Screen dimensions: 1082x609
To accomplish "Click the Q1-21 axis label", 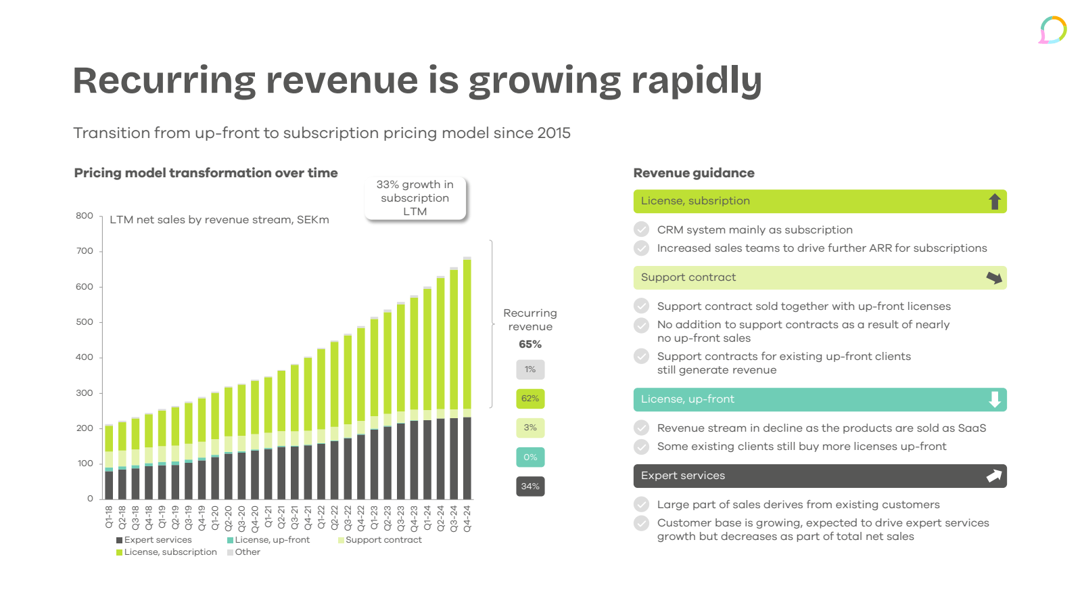I will click(268, 517).
